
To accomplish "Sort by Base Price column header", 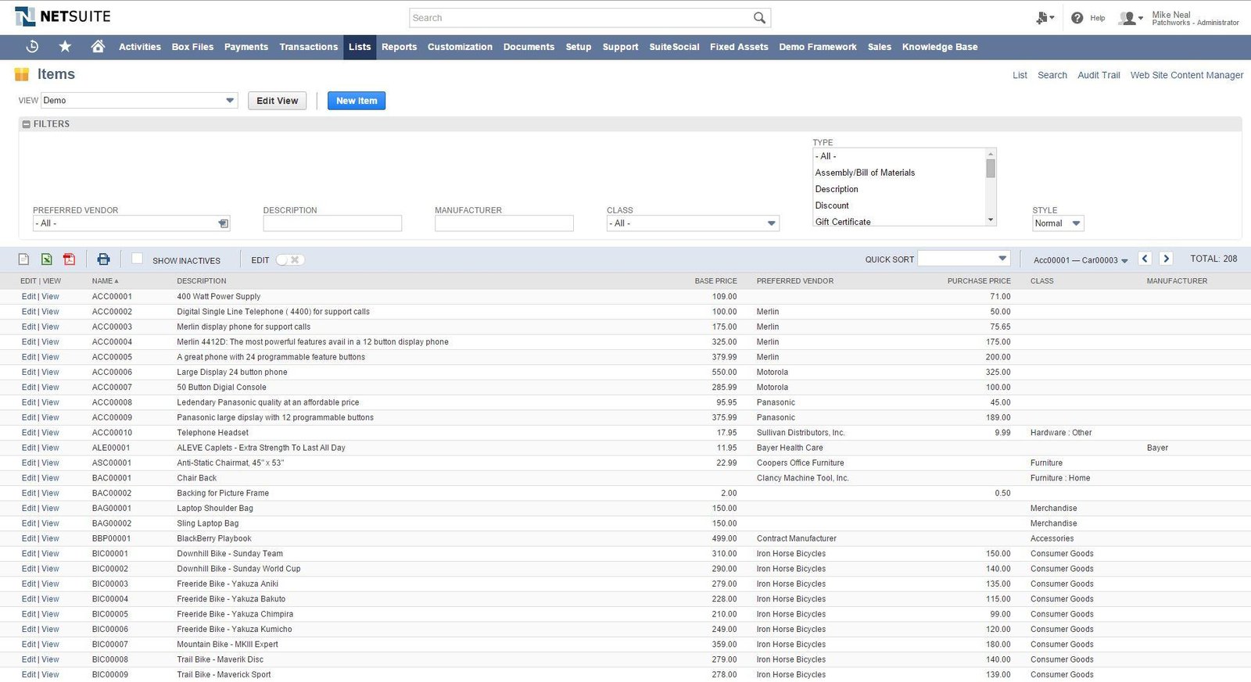I will pyautogui.click(x=715, y=281).
